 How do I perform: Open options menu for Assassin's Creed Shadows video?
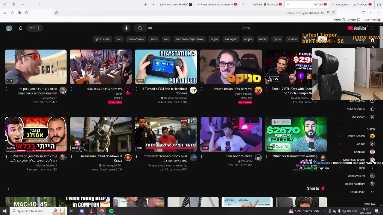pyautogui.click(x=71, y=156)
